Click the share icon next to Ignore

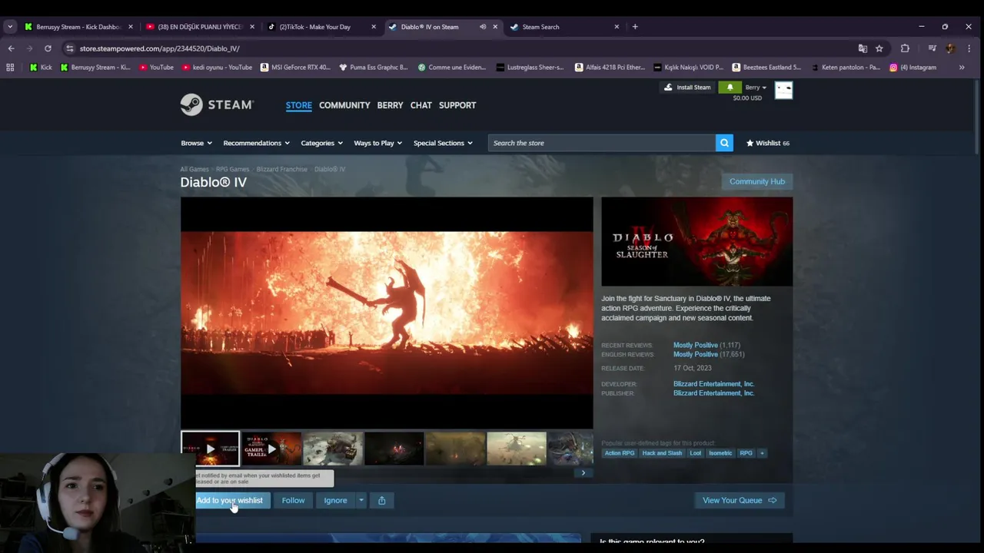click(381, 501)
